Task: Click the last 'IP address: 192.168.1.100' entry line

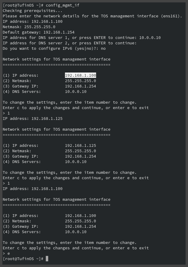Action: (x=33, y=189)
